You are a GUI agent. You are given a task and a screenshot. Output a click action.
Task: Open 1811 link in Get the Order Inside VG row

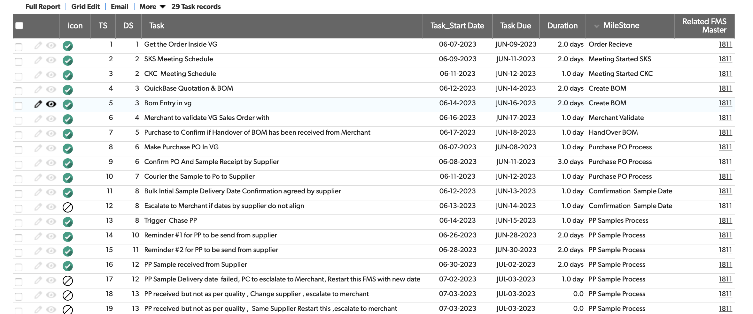pos(725,44)
